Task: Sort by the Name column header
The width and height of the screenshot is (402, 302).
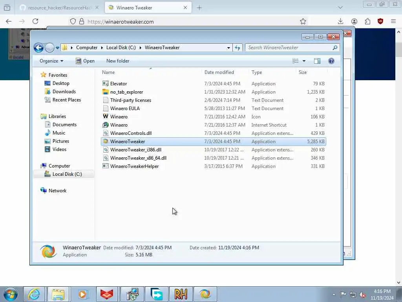Action: (151, 72)
